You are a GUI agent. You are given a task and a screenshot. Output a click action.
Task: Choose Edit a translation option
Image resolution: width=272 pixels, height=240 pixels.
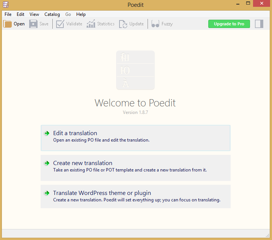click(135, 138)
